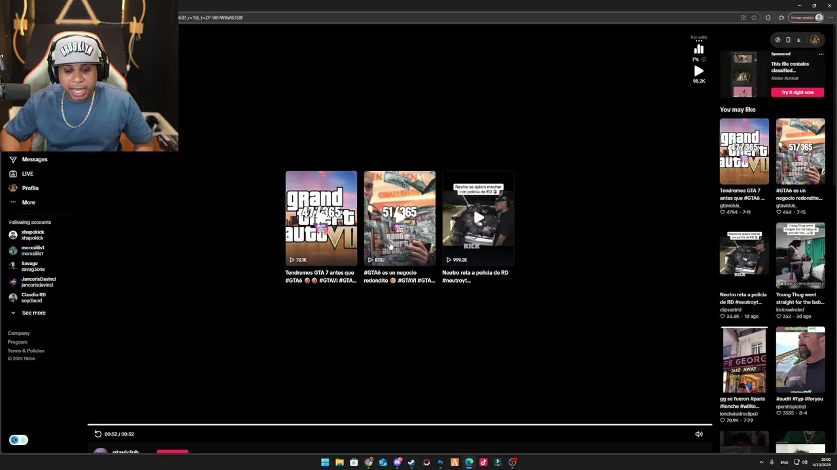Click the browser address bar URL

point(211,18)
